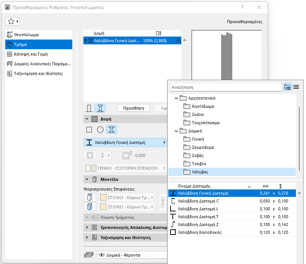Select segment row Χαλύβδινη Γενική Διατ...
This screenshot has height=264, width=306.
132,41
